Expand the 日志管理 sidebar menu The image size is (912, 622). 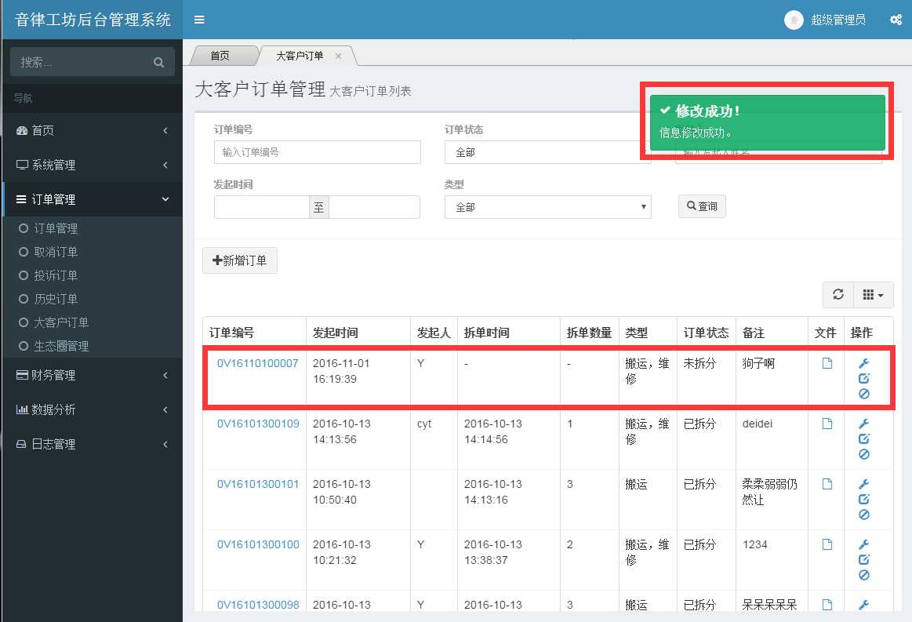point(93,444)
